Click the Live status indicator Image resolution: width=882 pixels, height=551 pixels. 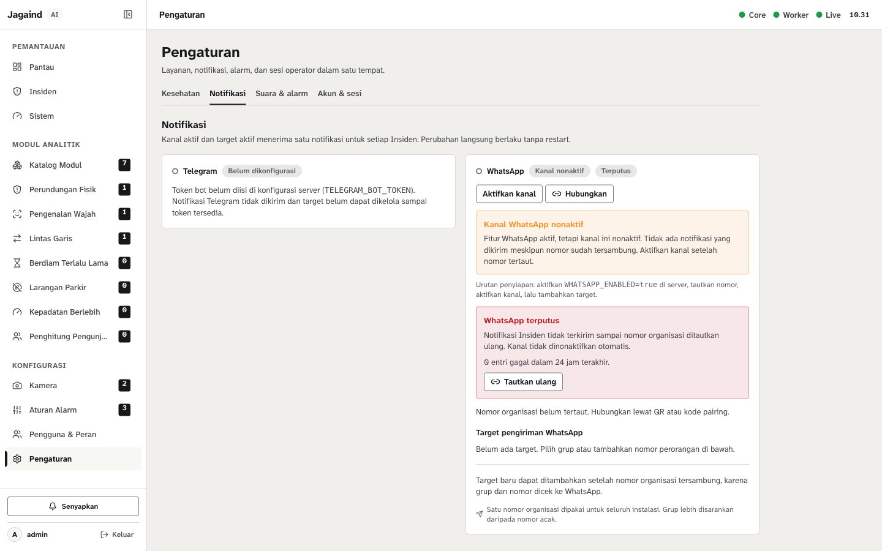[828, 15]
